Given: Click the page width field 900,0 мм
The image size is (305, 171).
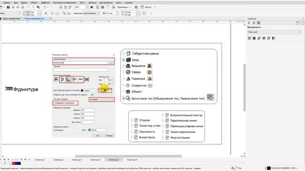Looking at the screenshot, I should pos(31,12).
